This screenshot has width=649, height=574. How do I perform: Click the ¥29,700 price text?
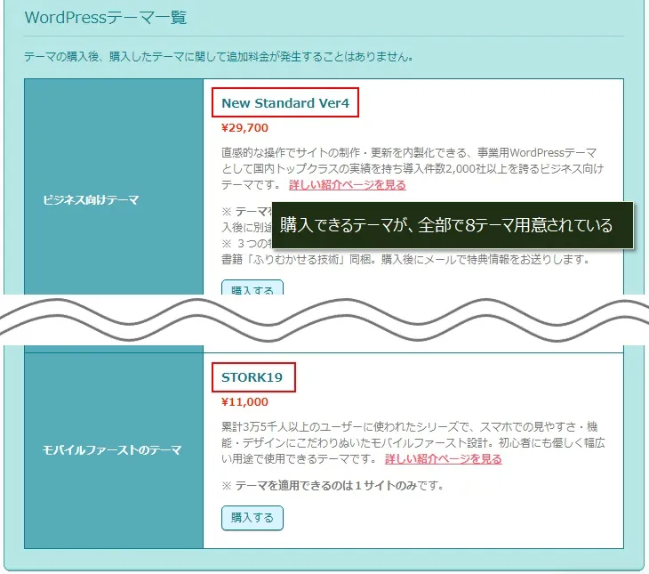244,127
